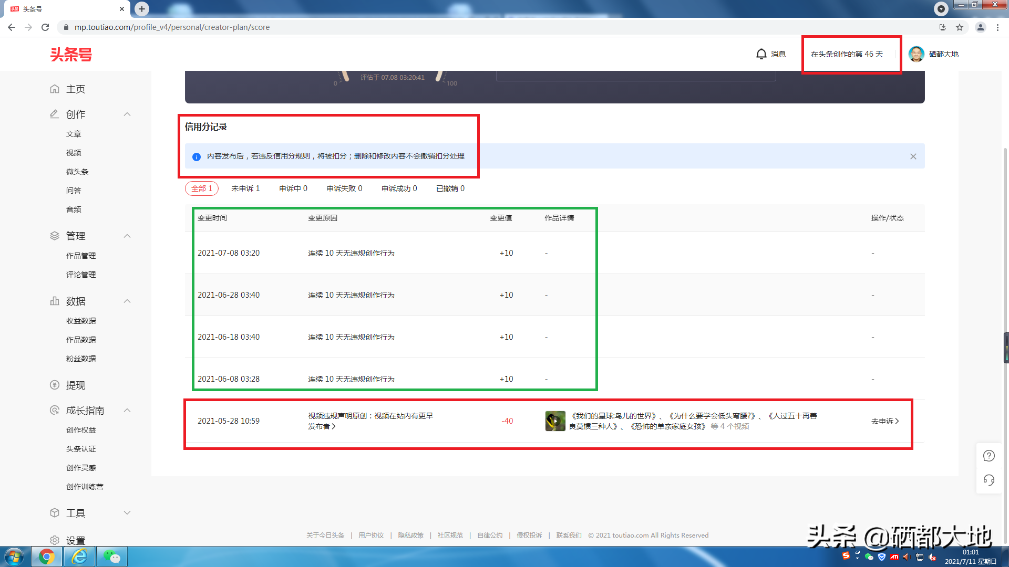Select the 已撤销 0 filter tab
The image size is (1009, 567).
point(450,188)
